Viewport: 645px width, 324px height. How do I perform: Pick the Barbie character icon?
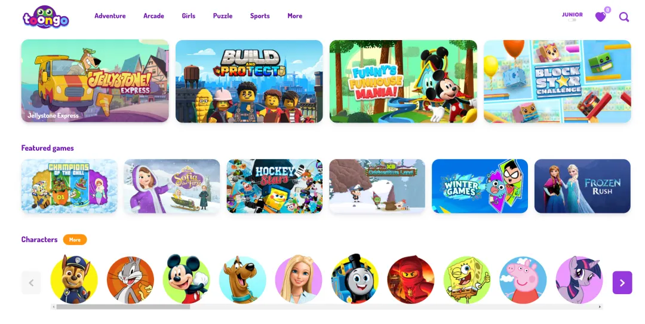point(299,279)
